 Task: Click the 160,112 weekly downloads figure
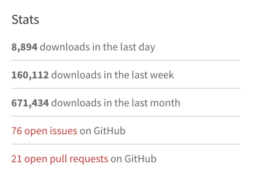(x=30, y=75)
